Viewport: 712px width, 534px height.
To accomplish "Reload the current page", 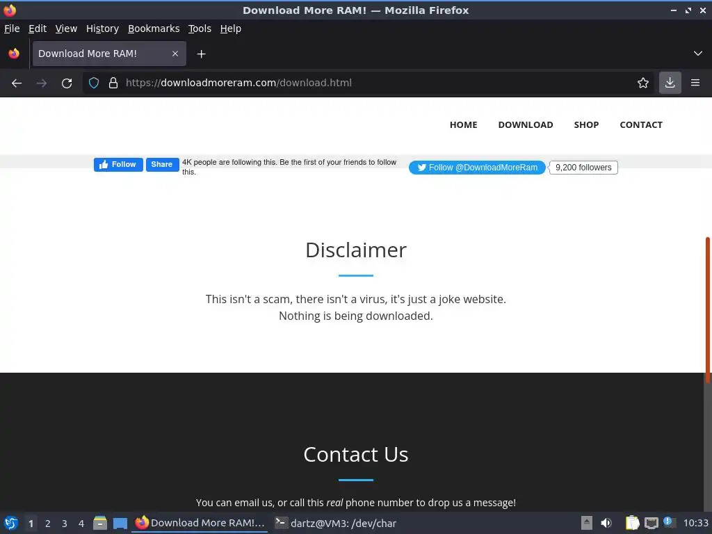I will tap(67, 83).
